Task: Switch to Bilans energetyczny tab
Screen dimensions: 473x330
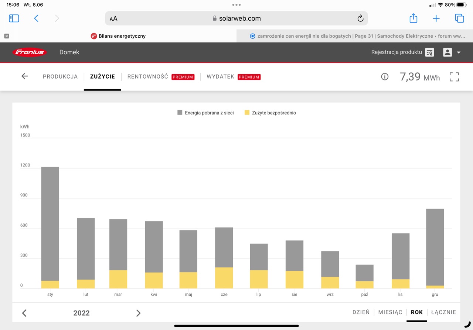Action: click(x=118, y=36)
